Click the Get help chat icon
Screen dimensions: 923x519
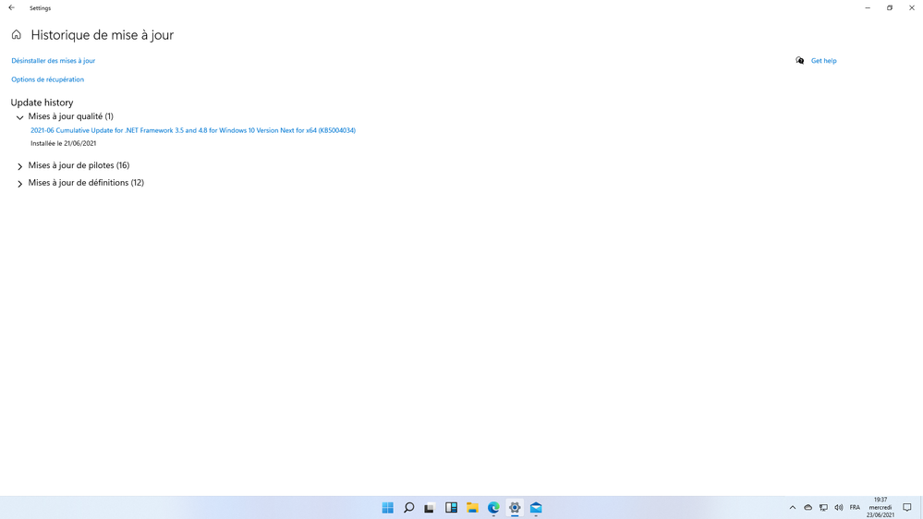[799, 61]
